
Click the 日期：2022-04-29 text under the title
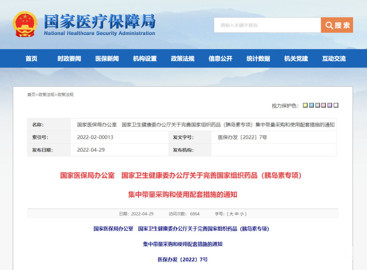(x=136, y=214)
